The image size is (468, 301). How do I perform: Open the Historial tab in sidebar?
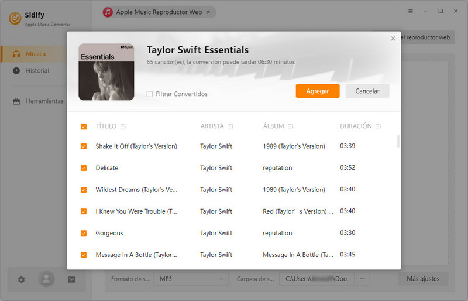pos(35,71)
